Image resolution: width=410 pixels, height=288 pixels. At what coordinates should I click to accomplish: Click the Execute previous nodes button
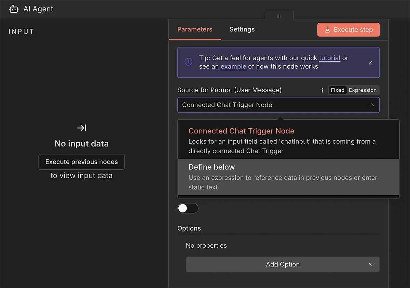coord(82,162)
